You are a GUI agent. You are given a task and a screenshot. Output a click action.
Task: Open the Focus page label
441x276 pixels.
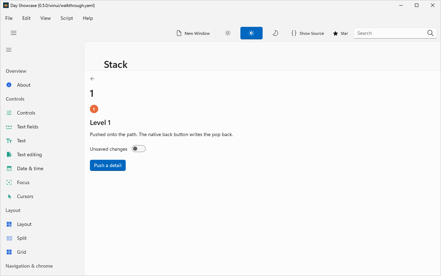tap(23, 182)
